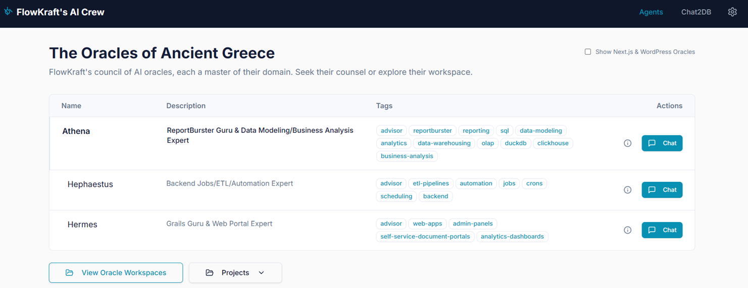Start Chat with Athena
The width and height of the screenshot is (748, 288).
pos(662,143)
